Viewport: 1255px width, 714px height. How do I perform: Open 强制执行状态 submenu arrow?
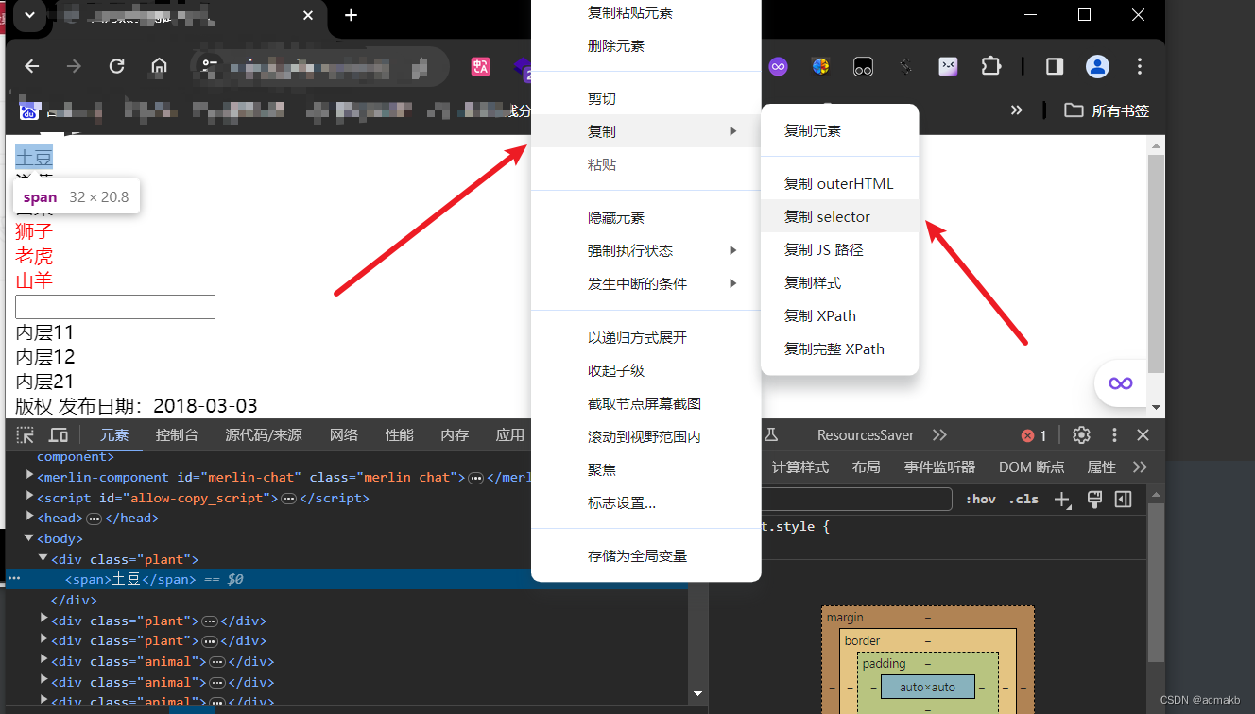click(732, 250)
